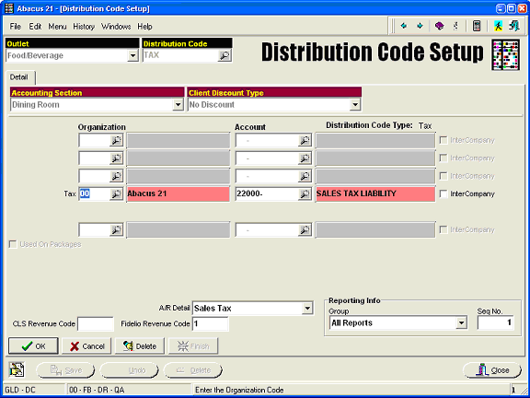The height and width of the screenshot is (398, 530).
Task: Click the Distribution Code TAX field
Action: tap(180, 55)
